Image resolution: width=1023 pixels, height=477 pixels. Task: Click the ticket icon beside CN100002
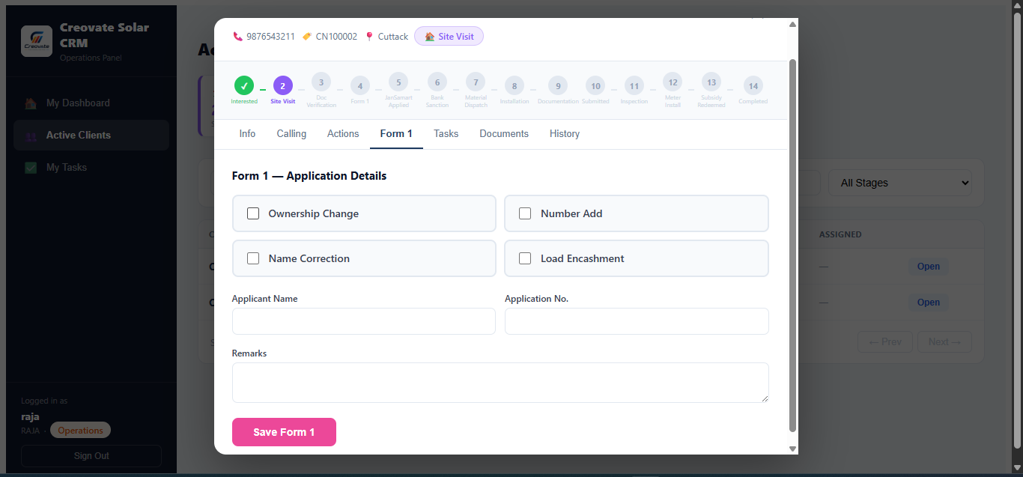point(307,36)
